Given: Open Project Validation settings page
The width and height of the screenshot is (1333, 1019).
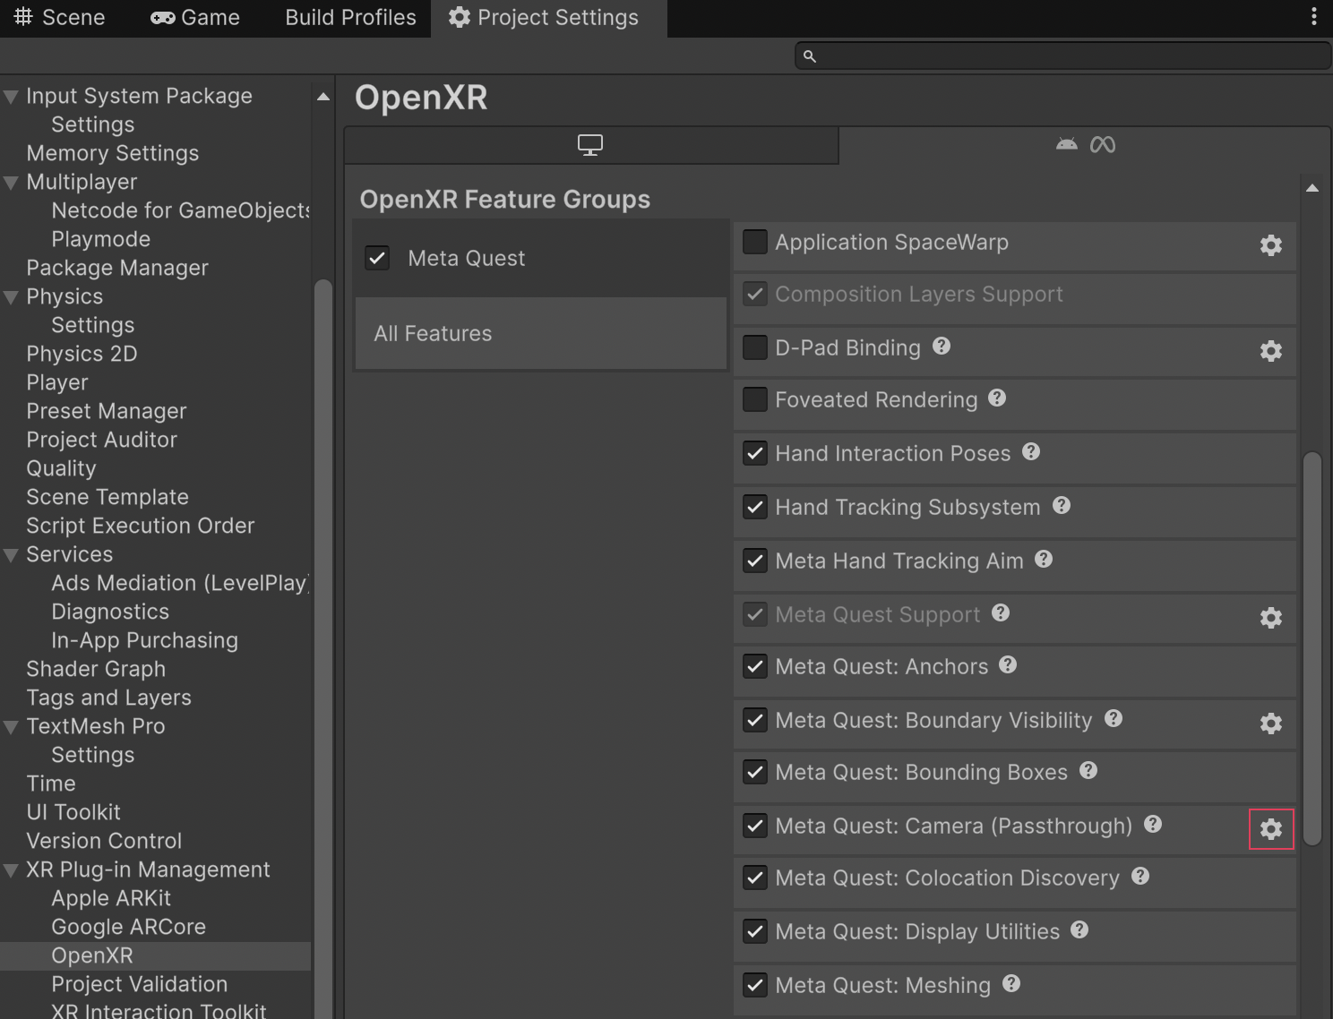Looking at the screenshot, I should pyautogui.click(x=139, y=984).
